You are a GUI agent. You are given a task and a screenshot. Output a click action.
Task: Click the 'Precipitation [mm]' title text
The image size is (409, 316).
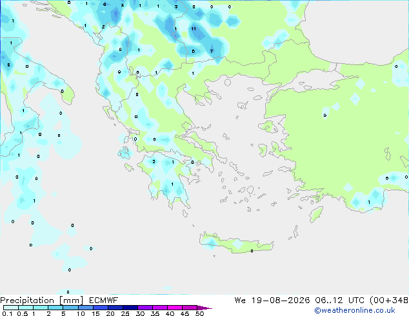[41, 301]
